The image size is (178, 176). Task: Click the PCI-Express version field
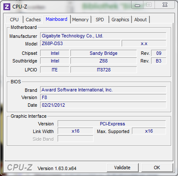112,124
